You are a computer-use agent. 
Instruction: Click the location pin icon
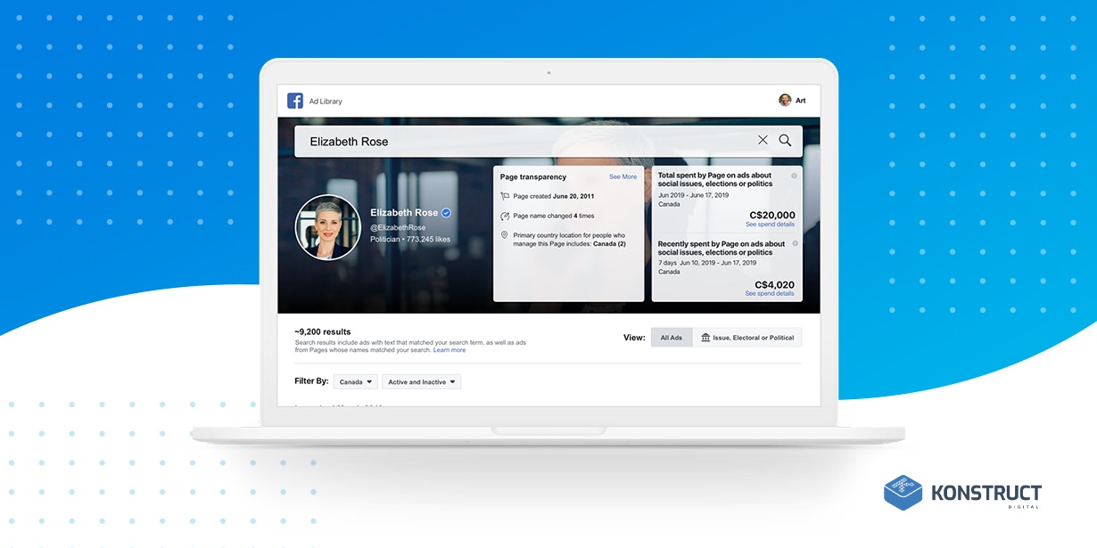click(x=505, y=235)
